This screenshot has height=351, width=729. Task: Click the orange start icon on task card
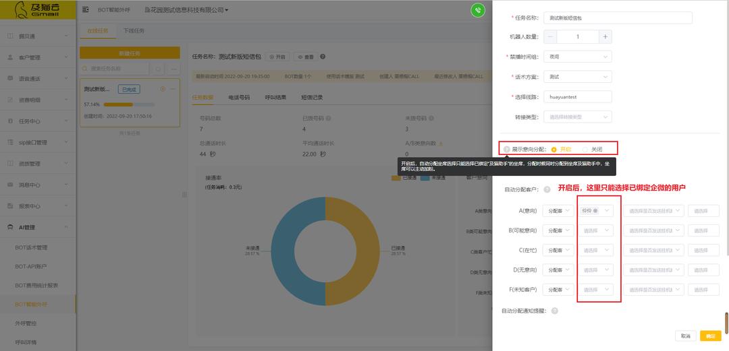(162, 89)
